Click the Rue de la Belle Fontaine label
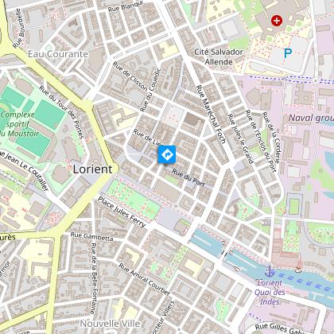Viewport: 334px width, 334px height. tap(93, 278)
